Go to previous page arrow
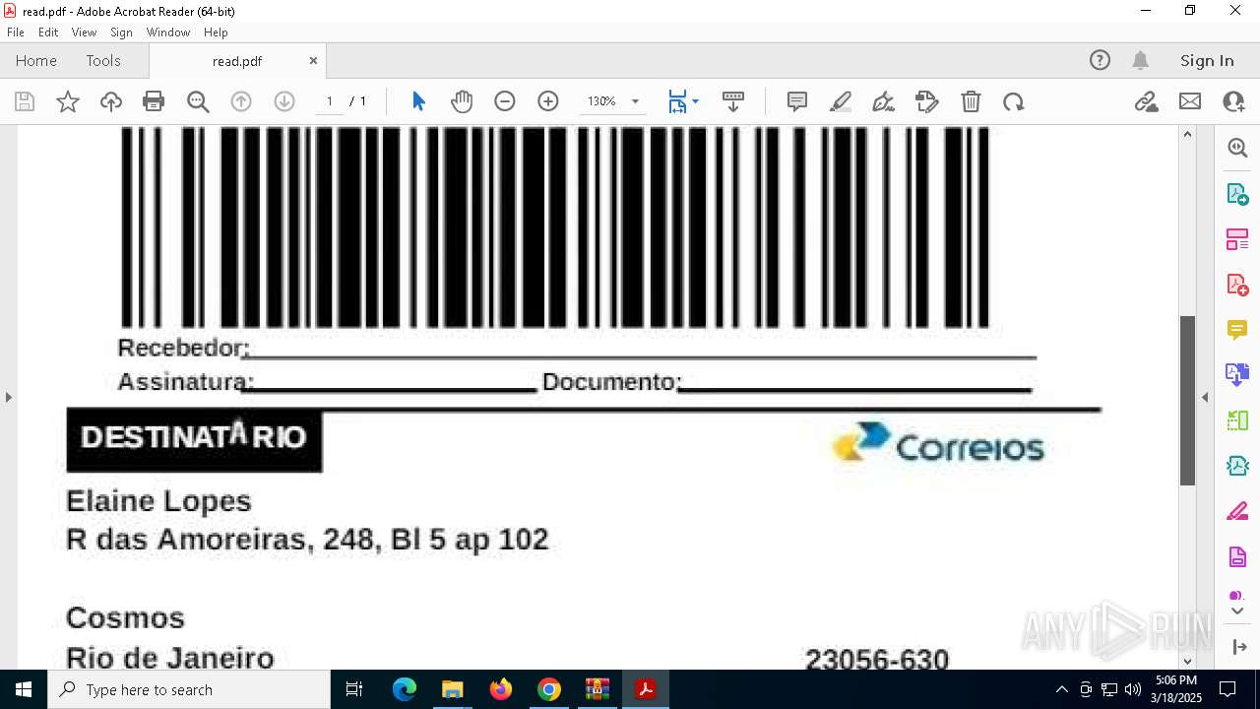This screenshot has width=1260, height=709. (x=241, y=101)
